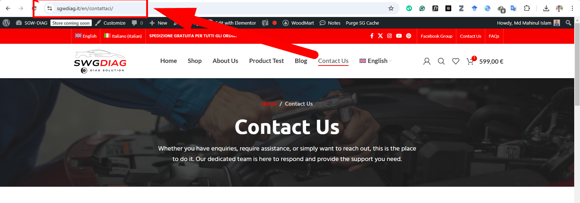
Task: Open the site search magnifier icon
Action: pyautogui.click(x=441, y=61)
